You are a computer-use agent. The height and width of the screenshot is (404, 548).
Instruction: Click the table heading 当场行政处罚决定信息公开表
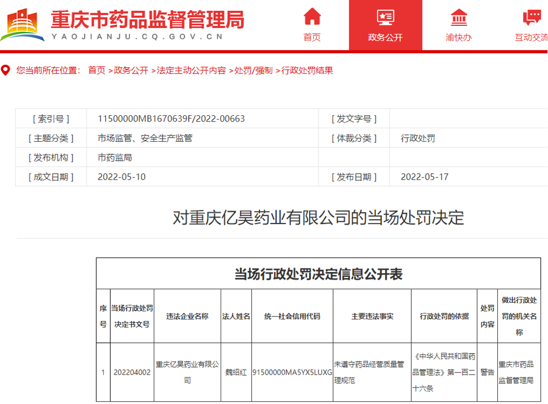319,274
